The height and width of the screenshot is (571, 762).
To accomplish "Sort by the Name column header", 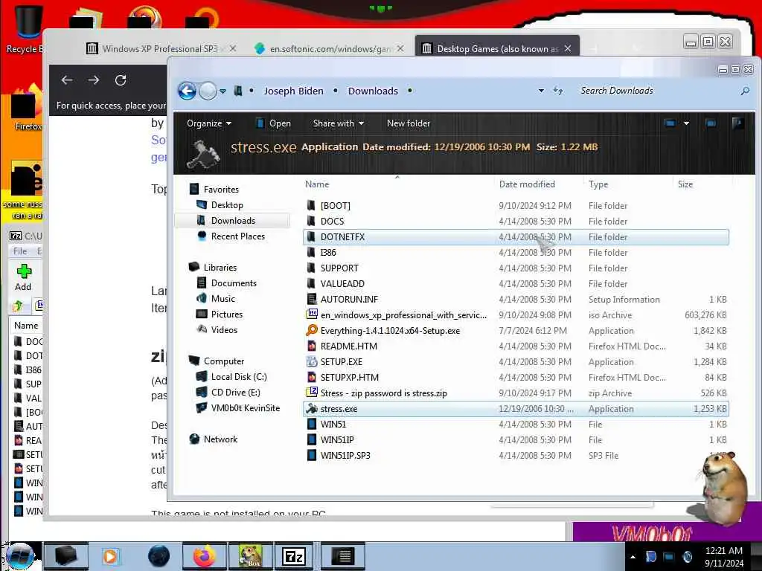I will click(317, 184).
